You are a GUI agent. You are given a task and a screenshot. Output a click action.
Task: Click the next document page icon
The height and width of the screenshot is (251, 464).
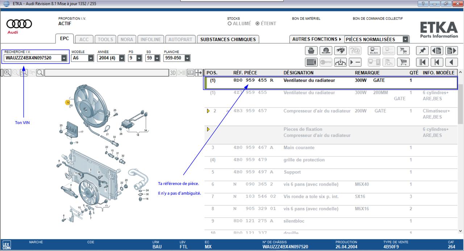point(451,51)
